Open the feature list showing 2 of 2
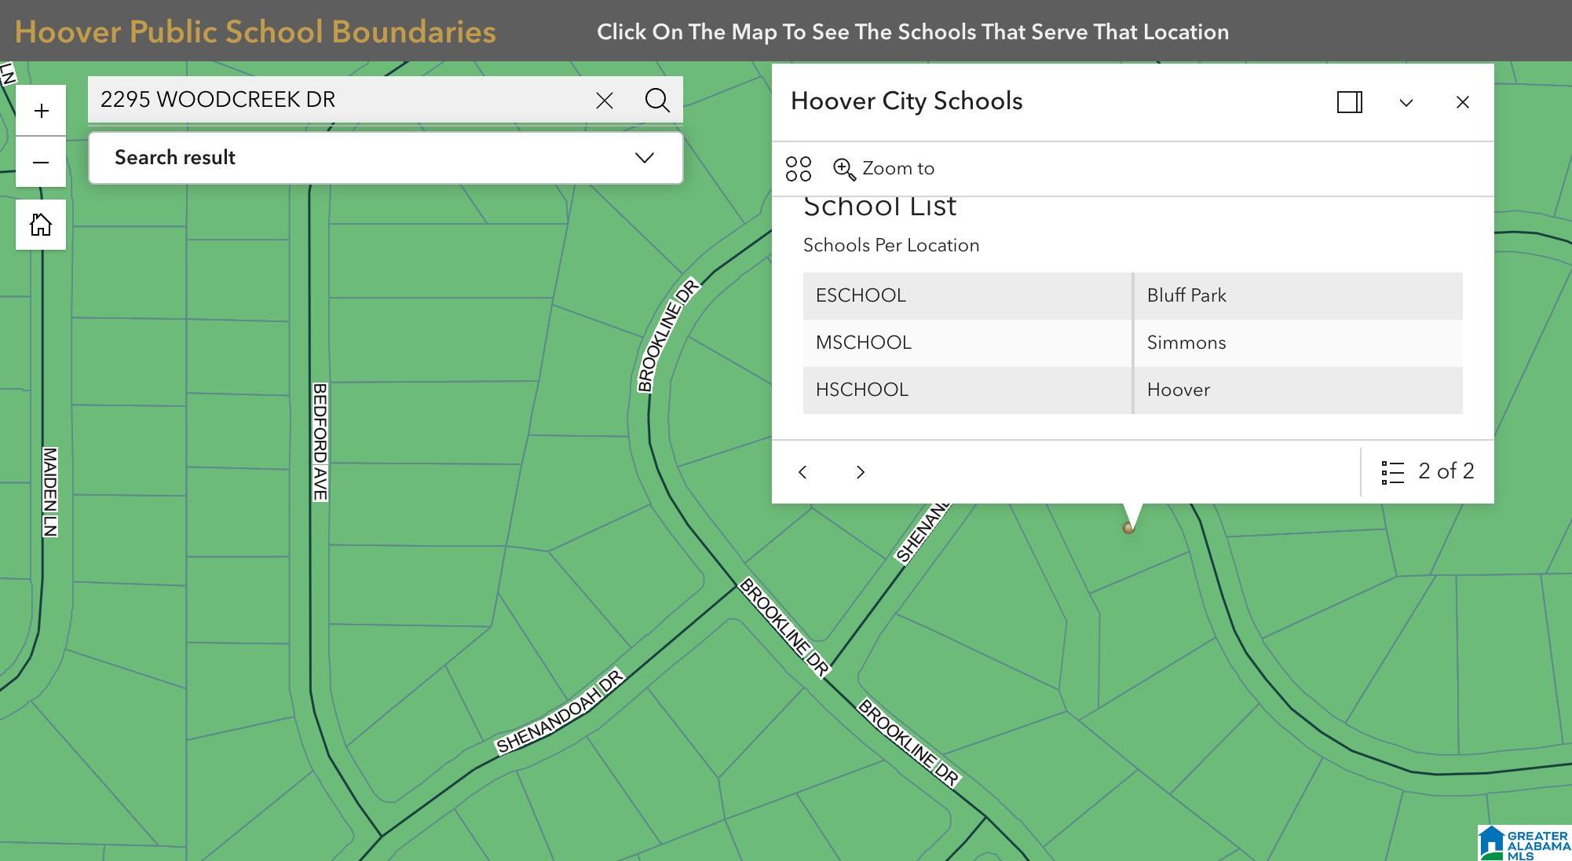The width and height of the screenshot is (1572, 861). point(1428,472)
